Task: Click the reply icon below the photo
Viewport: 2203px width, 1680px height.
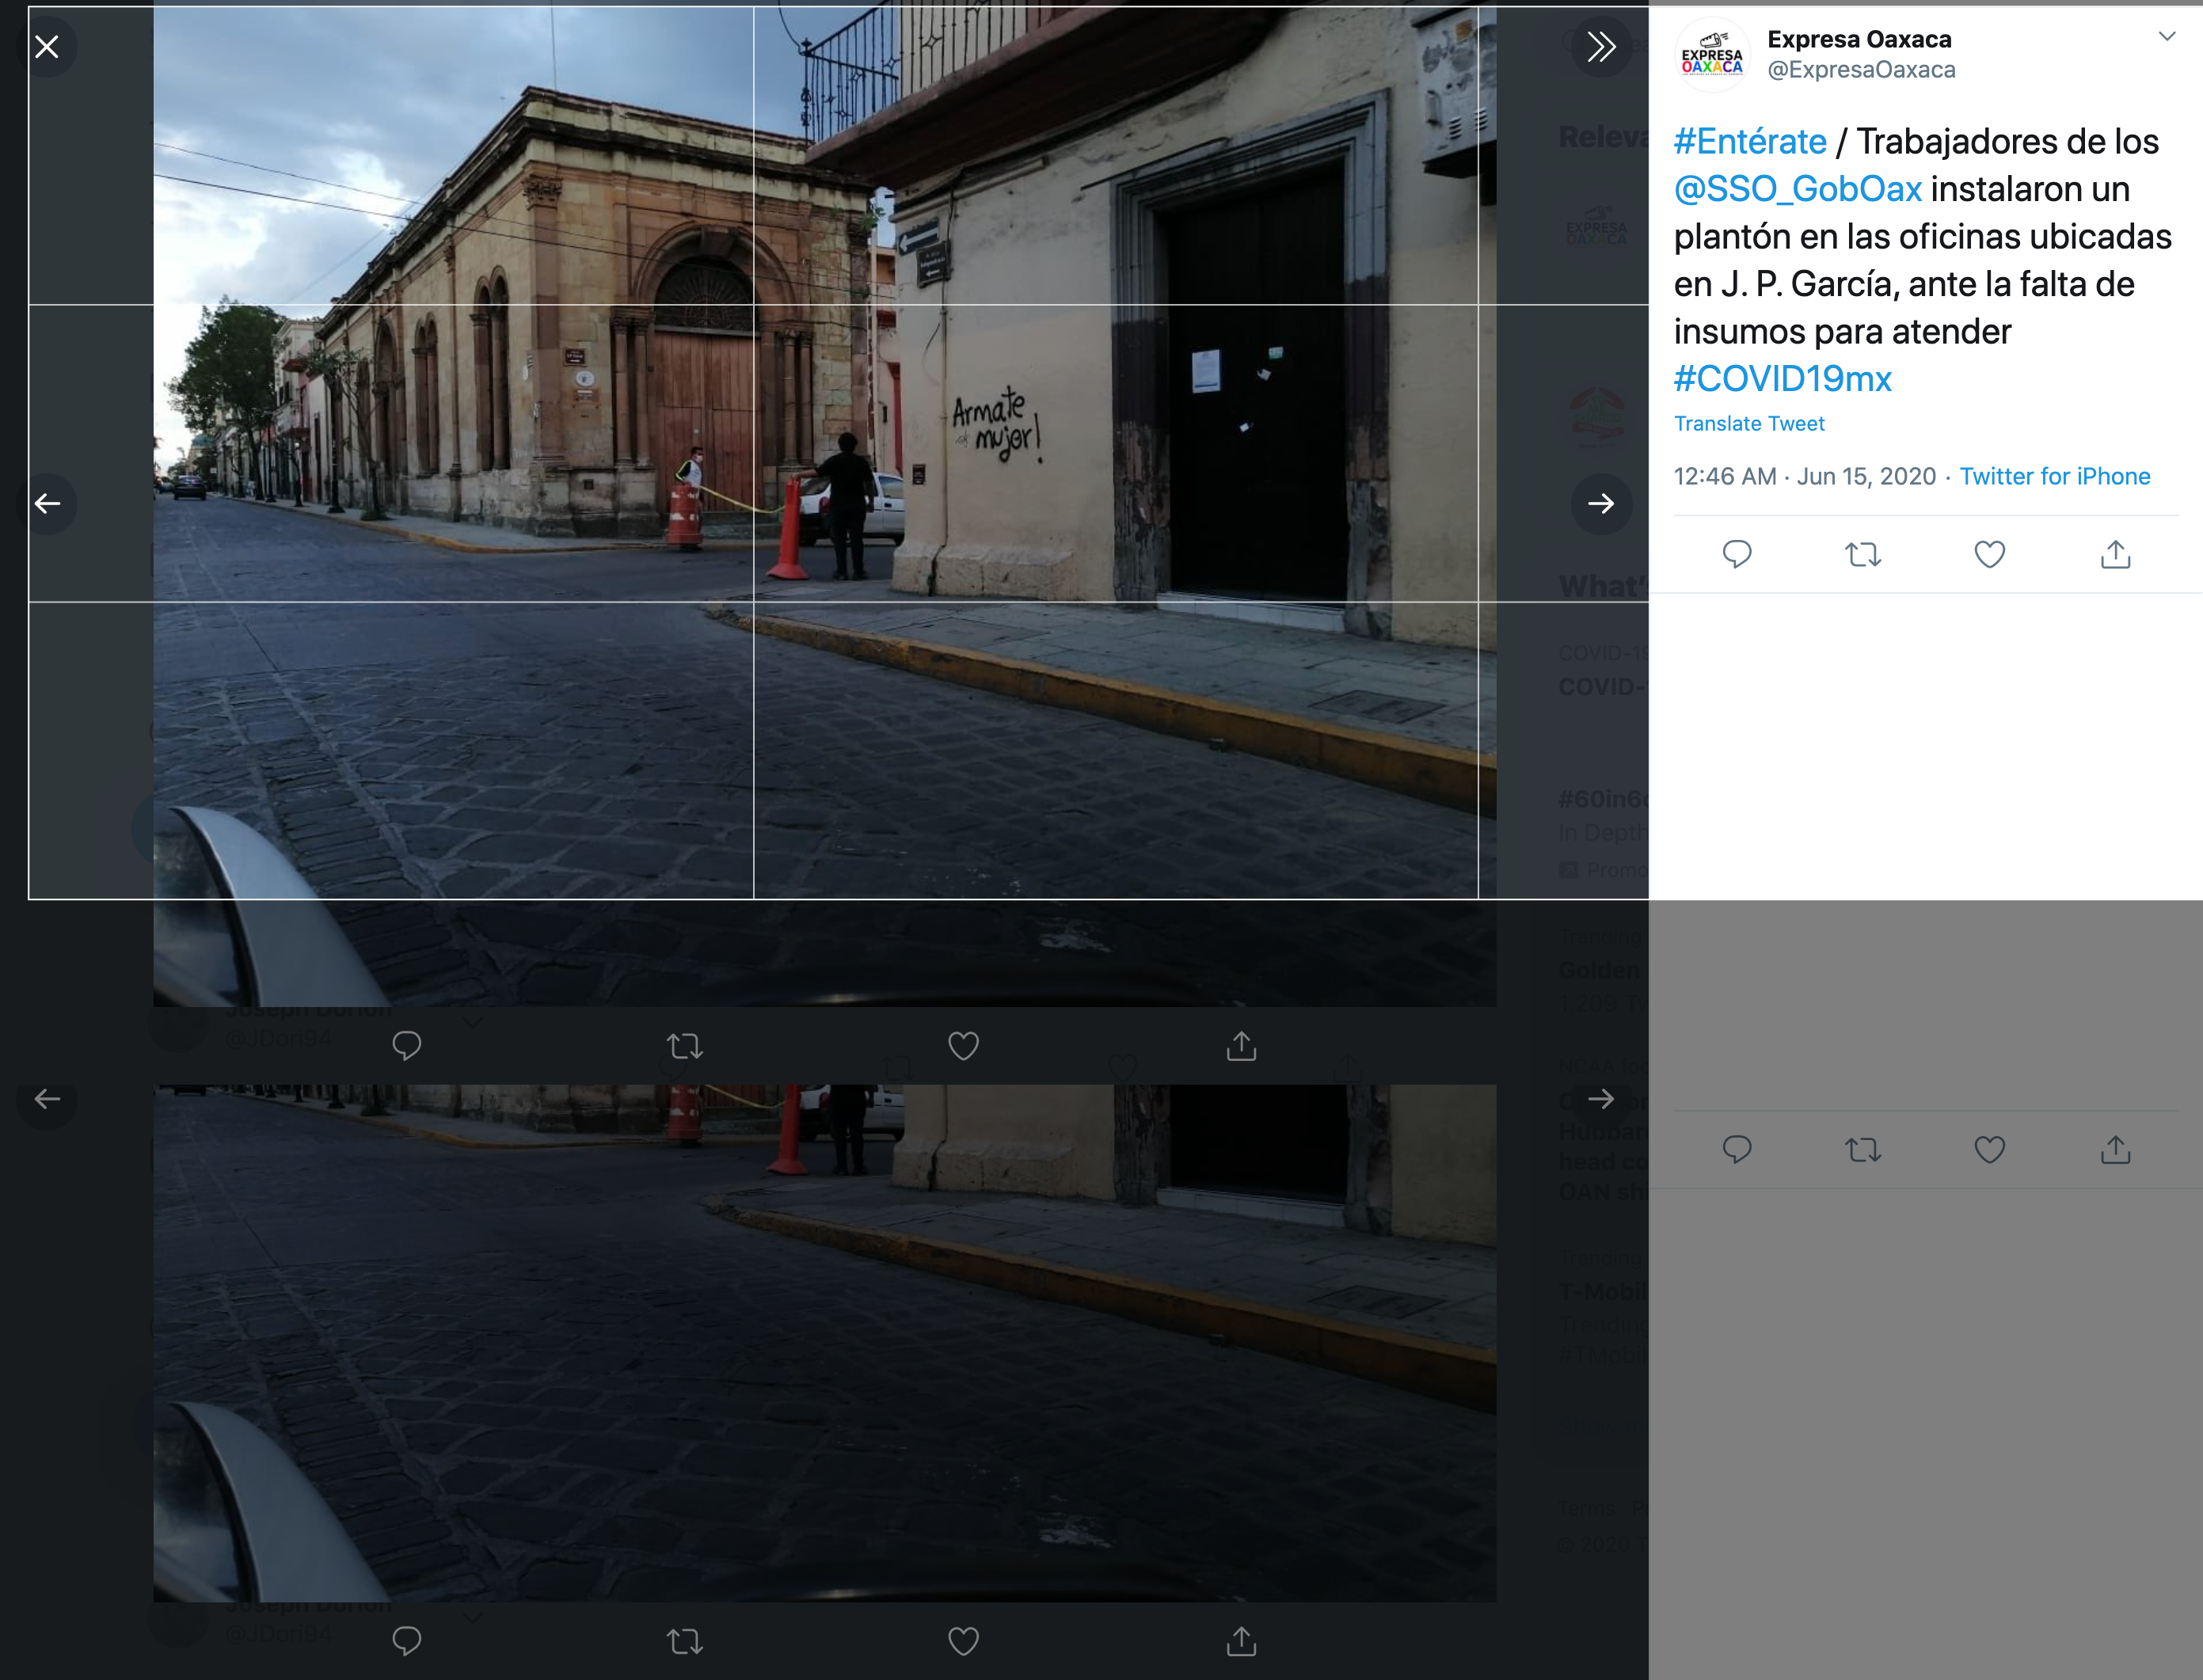Action: click(x=406, y=1046)
